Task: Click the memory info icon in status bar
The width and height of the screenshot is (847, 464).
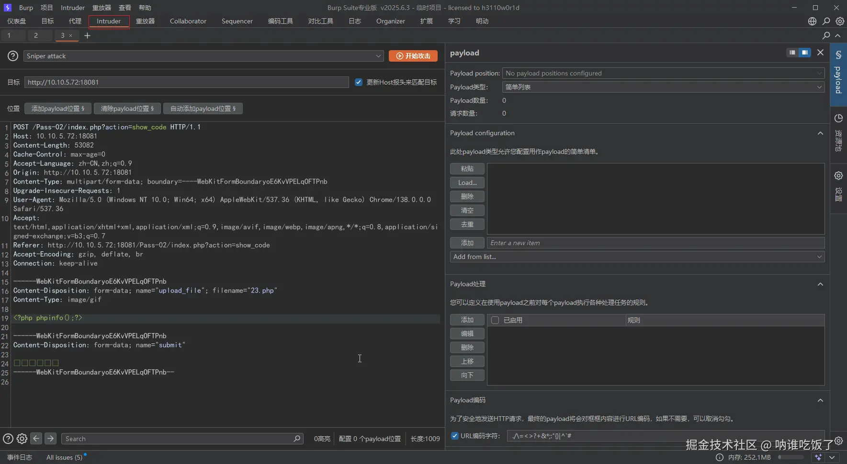Action: [719, 457]
